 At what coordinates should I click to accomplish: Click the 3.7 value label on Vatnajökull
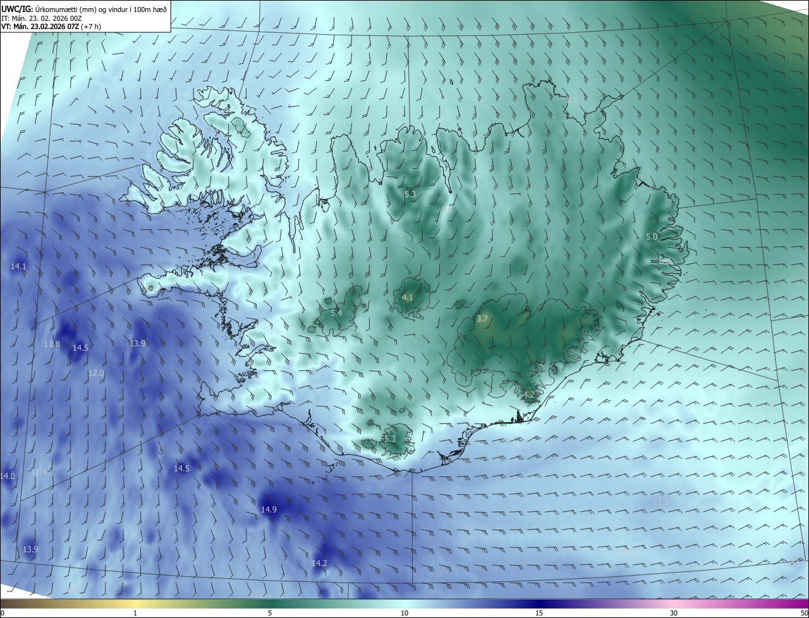tap(482, 319)
